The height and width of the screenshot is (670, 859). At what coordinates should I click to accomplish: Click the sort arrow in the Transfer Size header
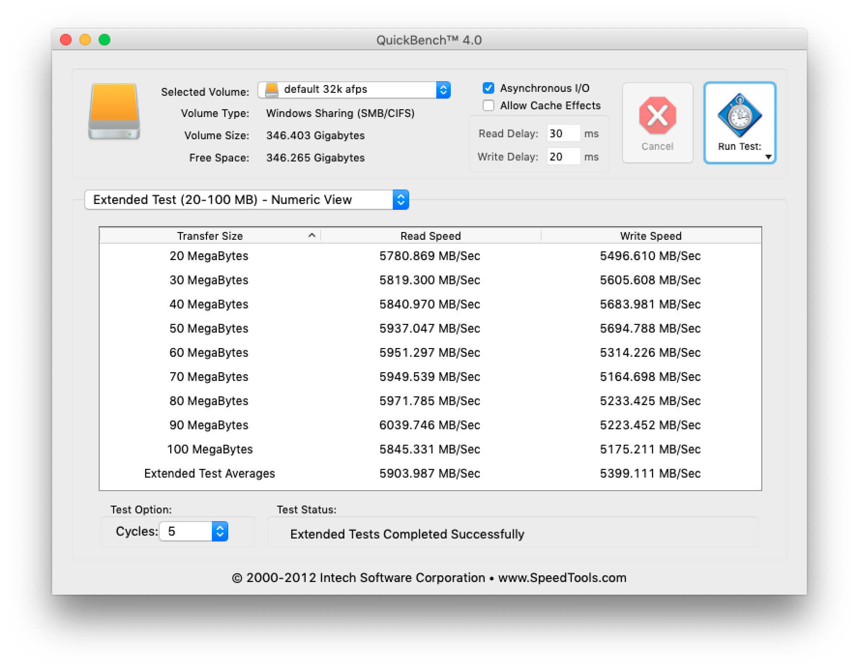[312, 235]
